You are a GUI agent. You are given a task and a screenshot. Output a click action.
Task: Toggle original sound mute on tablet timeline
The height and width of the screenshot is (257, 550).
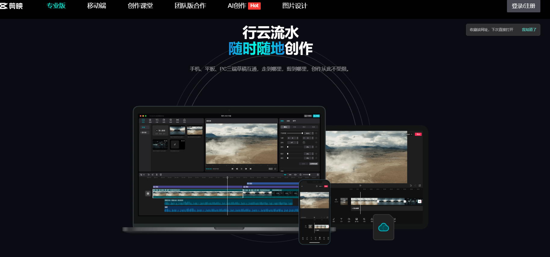(336, 200)
